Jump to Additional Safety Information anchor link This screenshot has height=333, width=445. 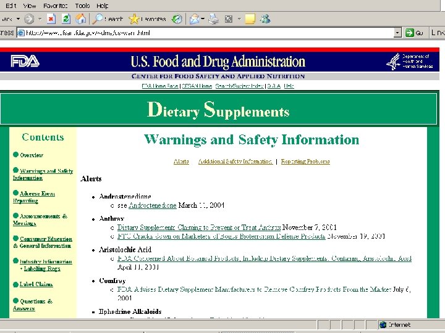tap(235, 161)
